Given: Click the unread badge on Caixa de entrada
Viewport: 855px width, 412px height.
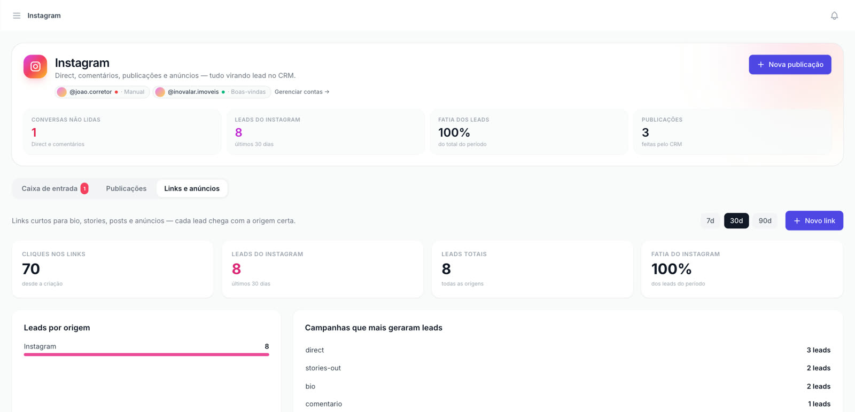Looking at the screenshot, I should click(84, 188).
